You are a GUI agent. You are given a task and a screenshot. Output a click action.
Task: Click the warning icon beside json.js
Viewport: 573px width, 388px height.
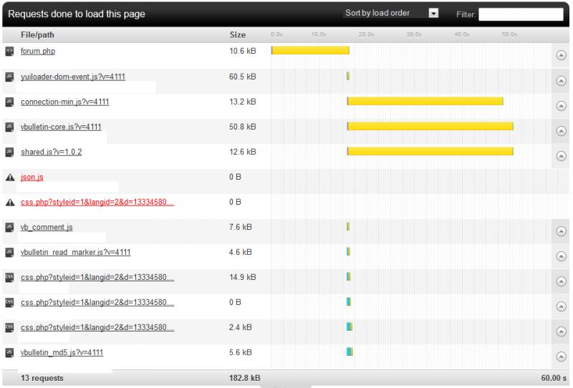9,177
